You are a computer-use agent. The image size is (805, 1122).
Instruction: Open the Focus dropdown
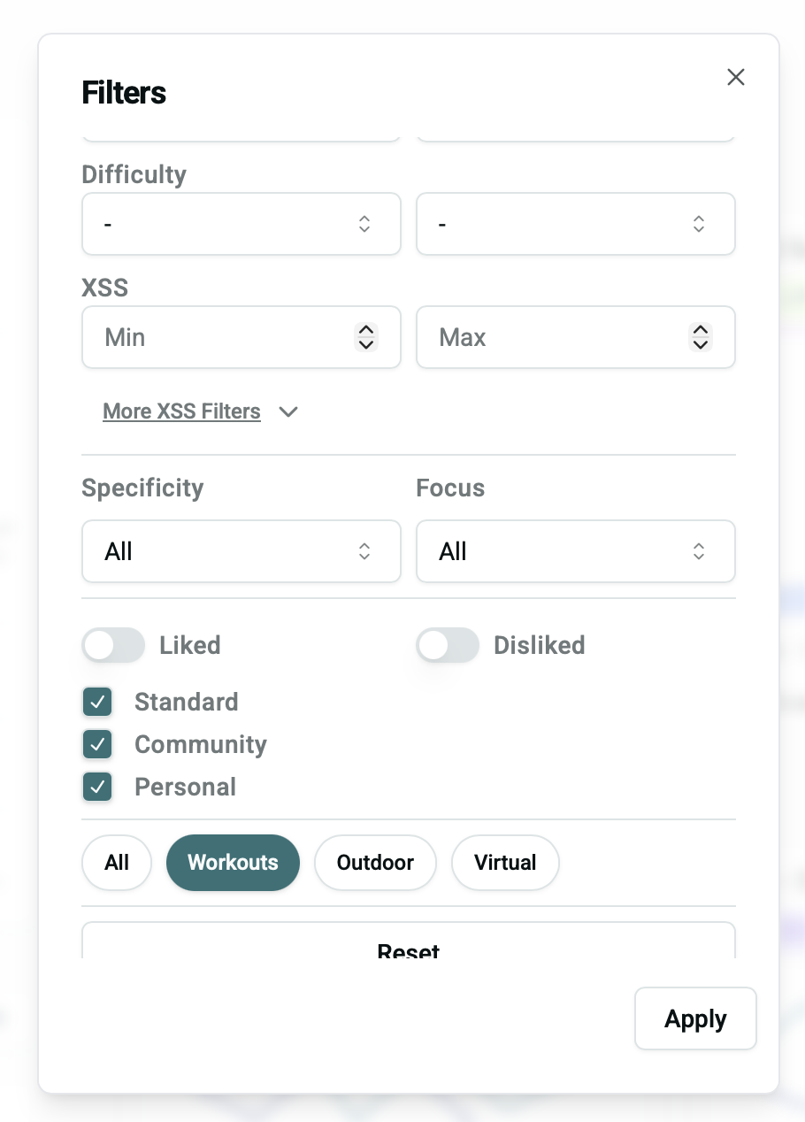pyautogui.click(x=575, y=551)
